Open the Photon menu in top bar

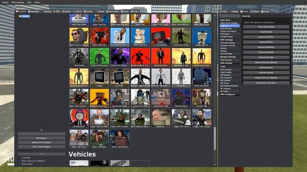tap(37, 2)
